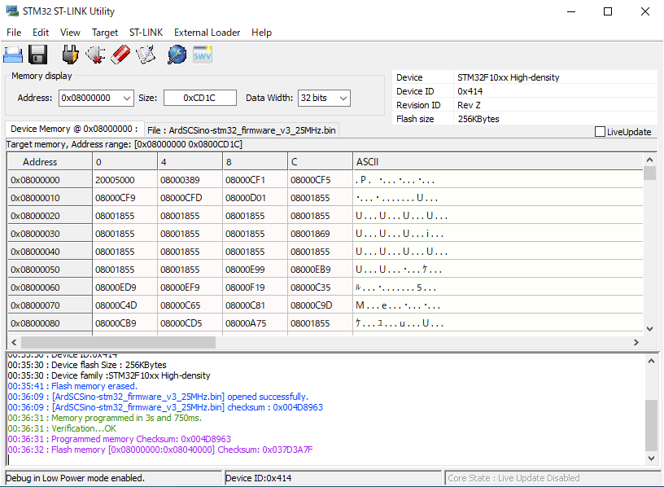
Task: Click the globe and wrench toolbar icon
Action: [177, 55]
